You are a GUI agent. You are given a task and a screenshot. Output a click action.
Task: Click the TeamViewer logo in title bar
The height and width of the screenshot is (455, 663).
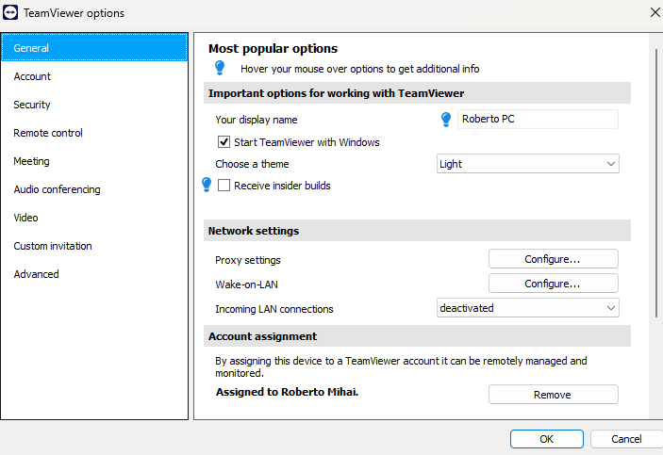(x=10, y=12)
